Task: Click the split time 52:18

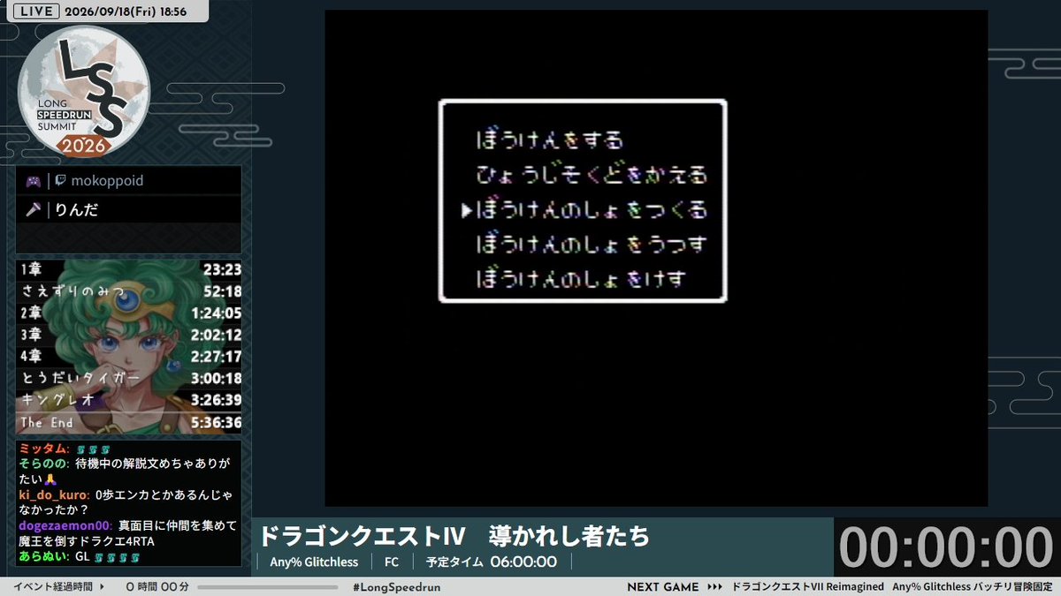Action: point(222,290)
